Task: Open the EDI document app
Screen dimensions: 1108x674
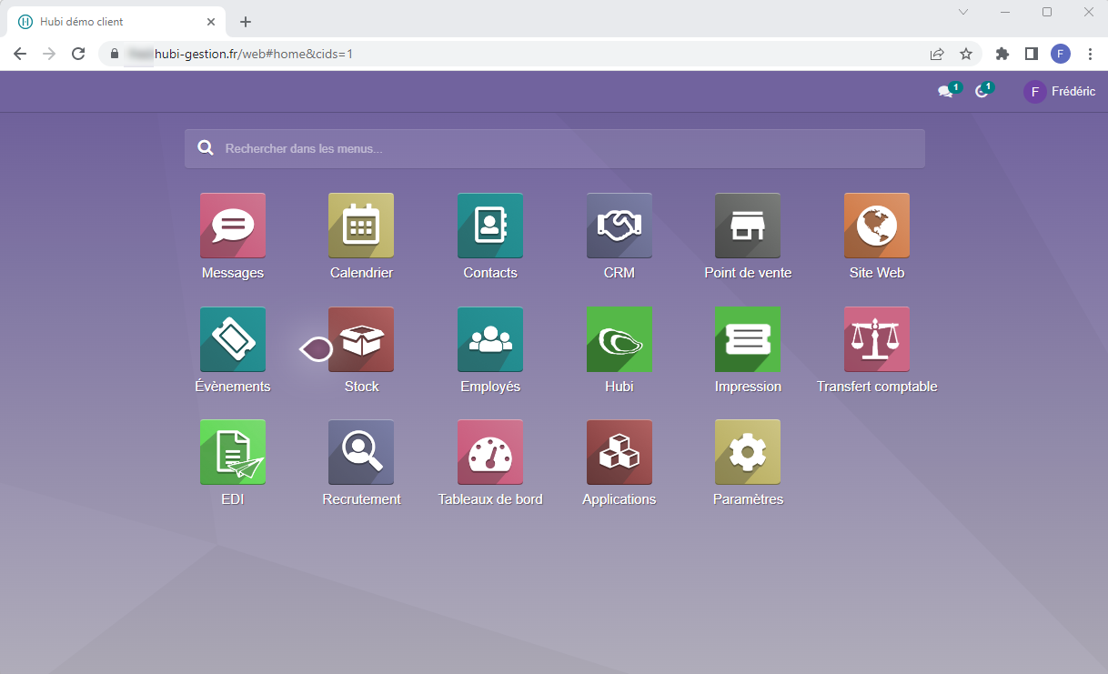Action: tap(233, 452)
